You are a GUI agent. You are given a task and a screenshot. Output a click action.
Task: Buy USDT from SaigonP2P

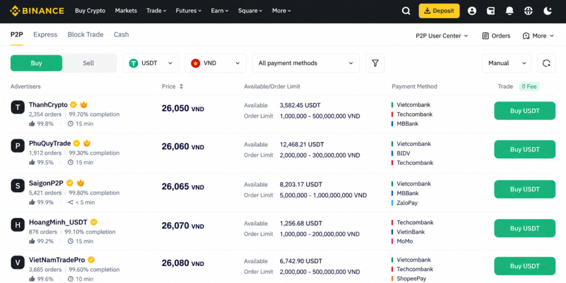click(x=525, y=189)
